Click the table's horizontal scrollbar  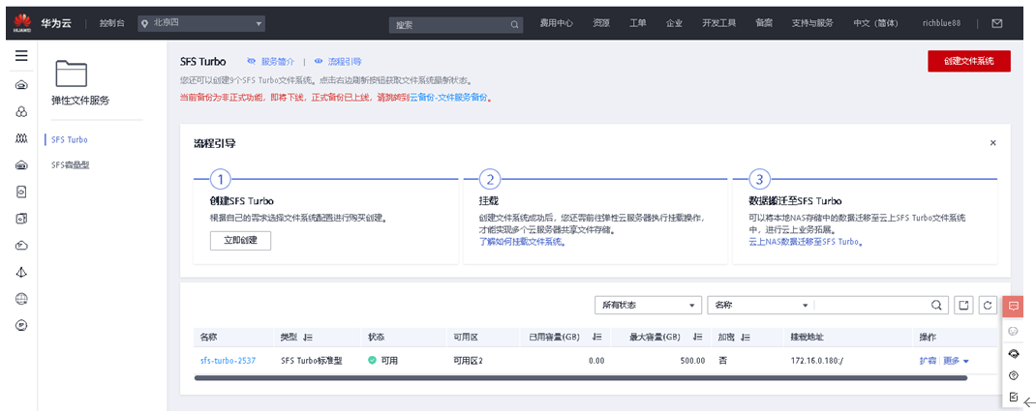pos(581,378)
